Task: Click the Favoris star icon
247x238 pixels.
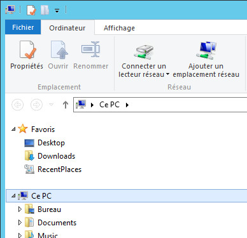Action: (x=23, y=129)
